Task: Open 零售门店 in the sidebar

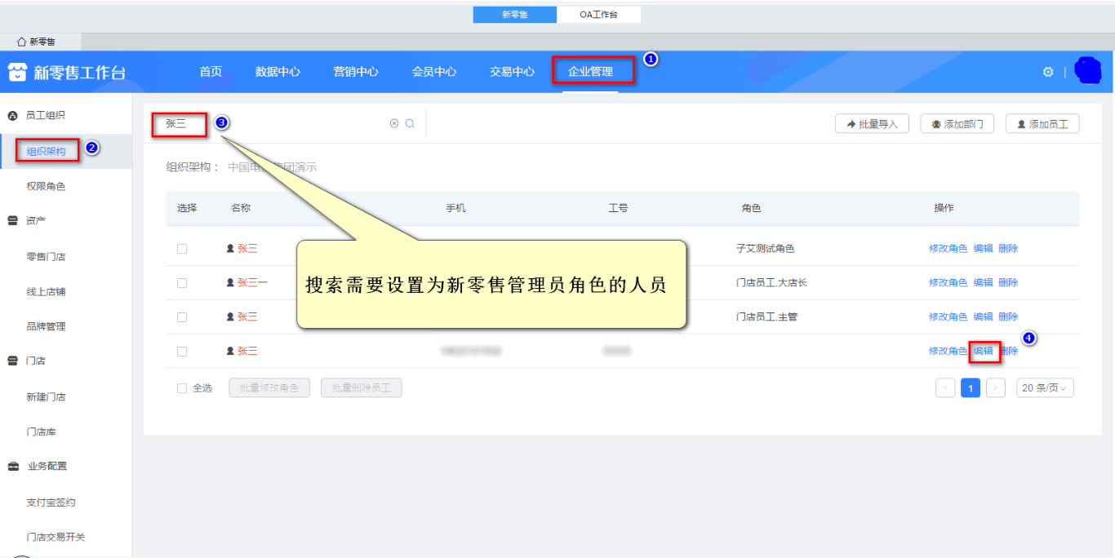Action: pos(46,257)
